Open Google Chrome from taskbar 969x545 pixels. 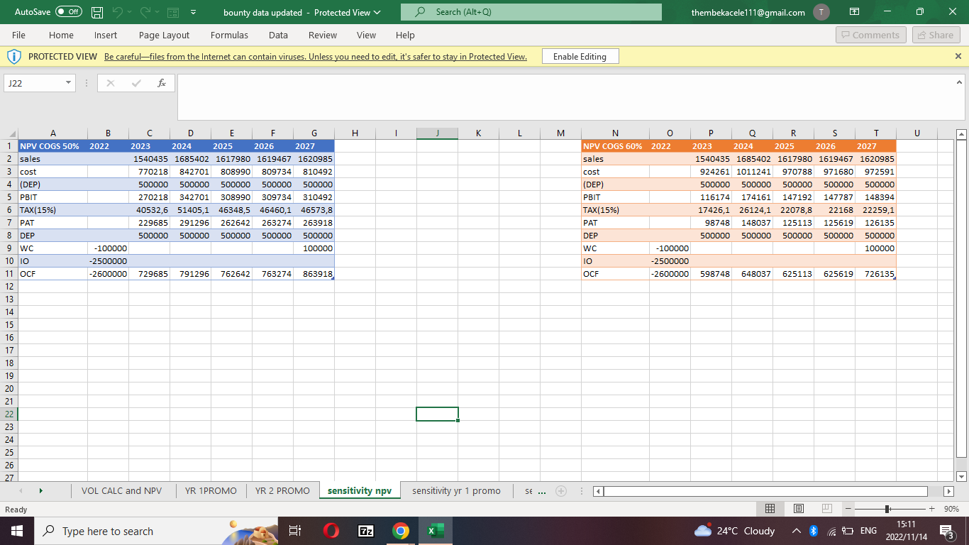tap(400, 531)
